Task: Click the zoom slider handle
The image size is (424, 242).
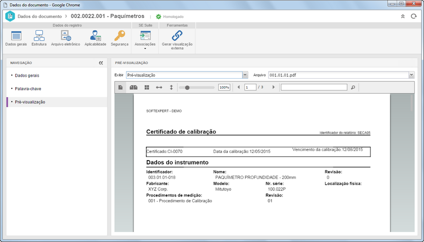Action: pos(187,87)
